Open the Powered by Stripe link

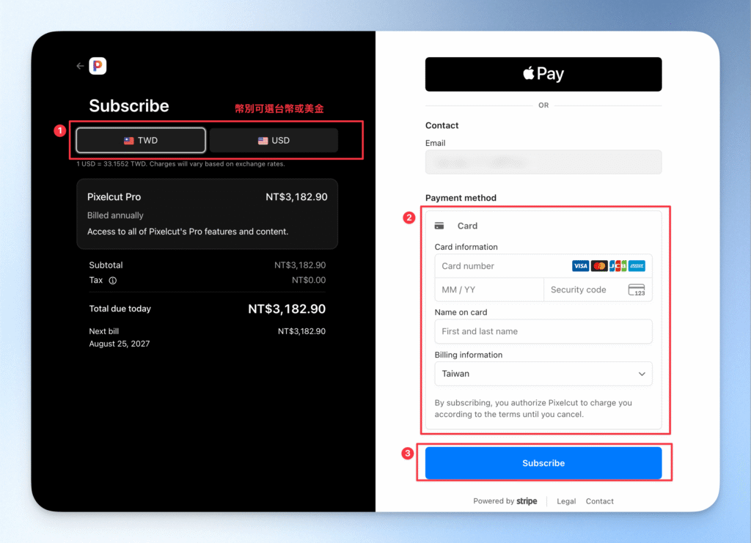point(505,501)
